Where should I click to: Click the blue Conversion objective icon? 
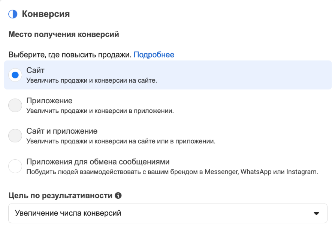tap(12, 14)
